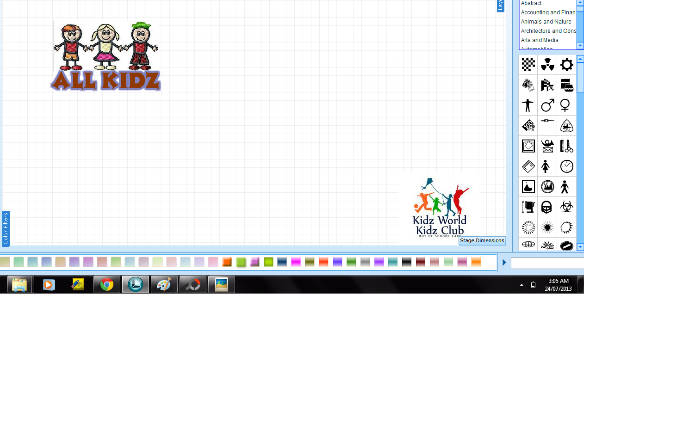Click the Stage Dimensions button
This screenshot has height=429, width=683.
[482, 241]
